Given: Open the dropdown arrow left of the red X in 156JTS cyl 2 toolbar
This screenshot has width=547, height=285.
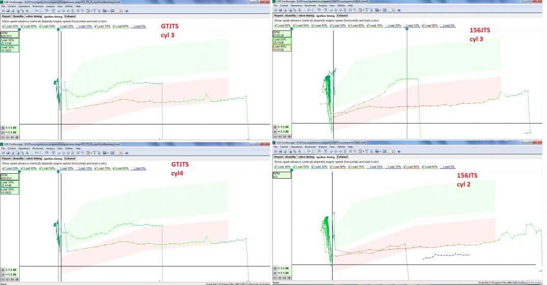Looking at the screenshot, I should (380, 151).
